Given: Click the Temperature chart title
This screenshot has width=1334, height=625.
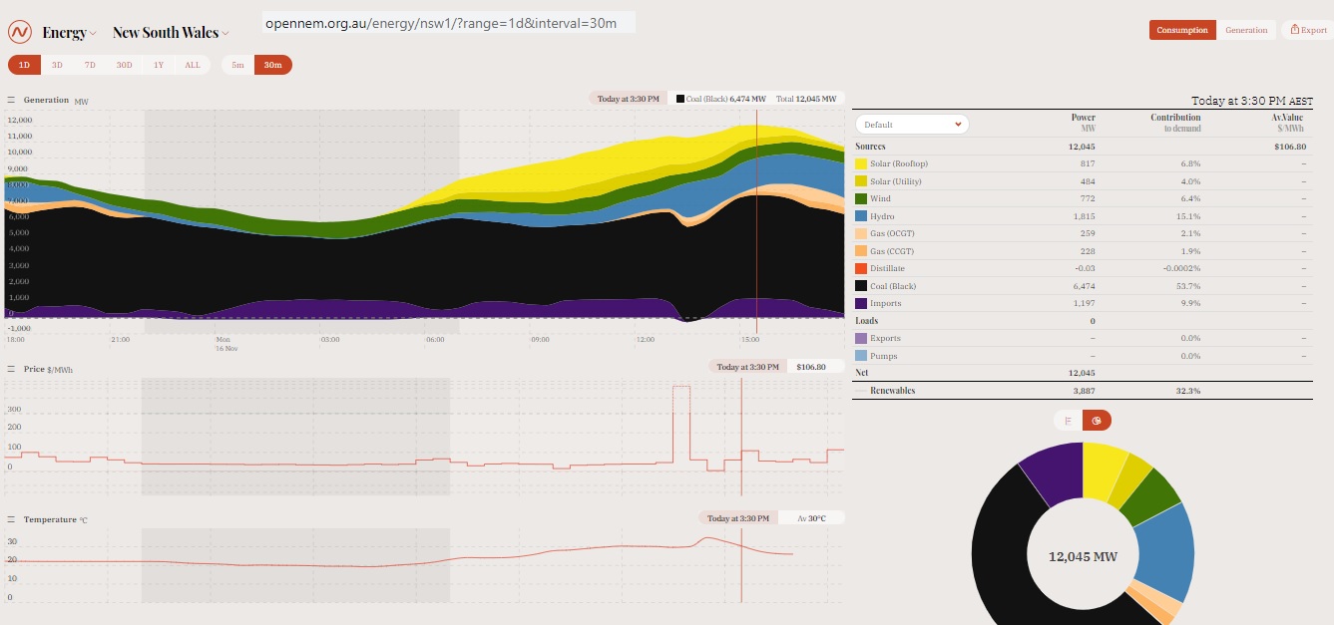Looking at the screenshot, I should 55,519.
